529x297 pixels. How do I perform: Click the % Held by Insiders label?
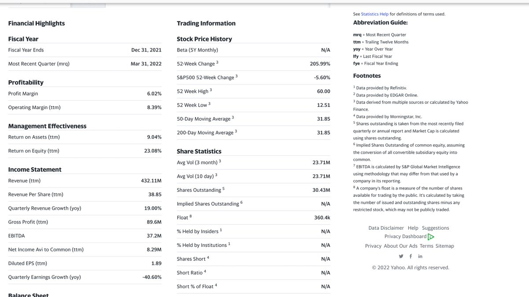tap(199, 231)
